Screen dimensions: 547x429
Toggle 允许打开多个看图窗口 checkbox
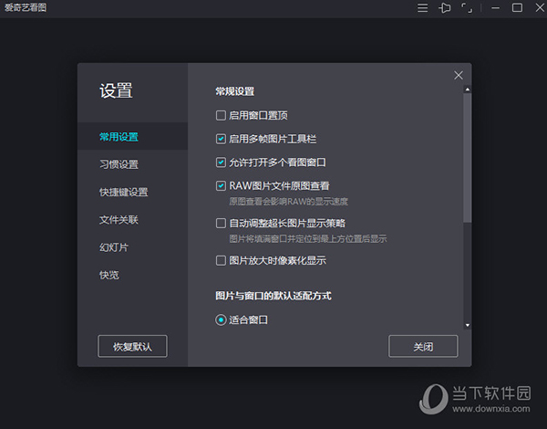pyautogui.click(x=221, y=162)
